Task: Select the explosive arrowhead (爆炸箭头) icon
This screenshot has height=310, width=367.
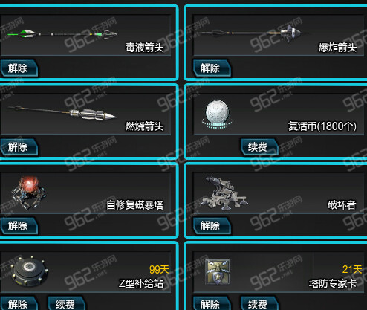Action: [x=254, y=34]
